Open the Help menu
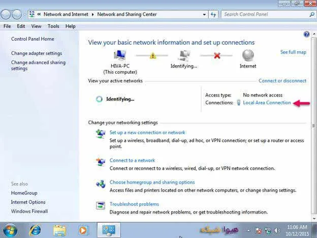 click(70, 26)
